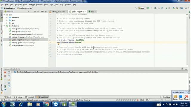Click the red X close icon in Messages
The width and height of the screenshot is (191, 107).
pos(5,76)
